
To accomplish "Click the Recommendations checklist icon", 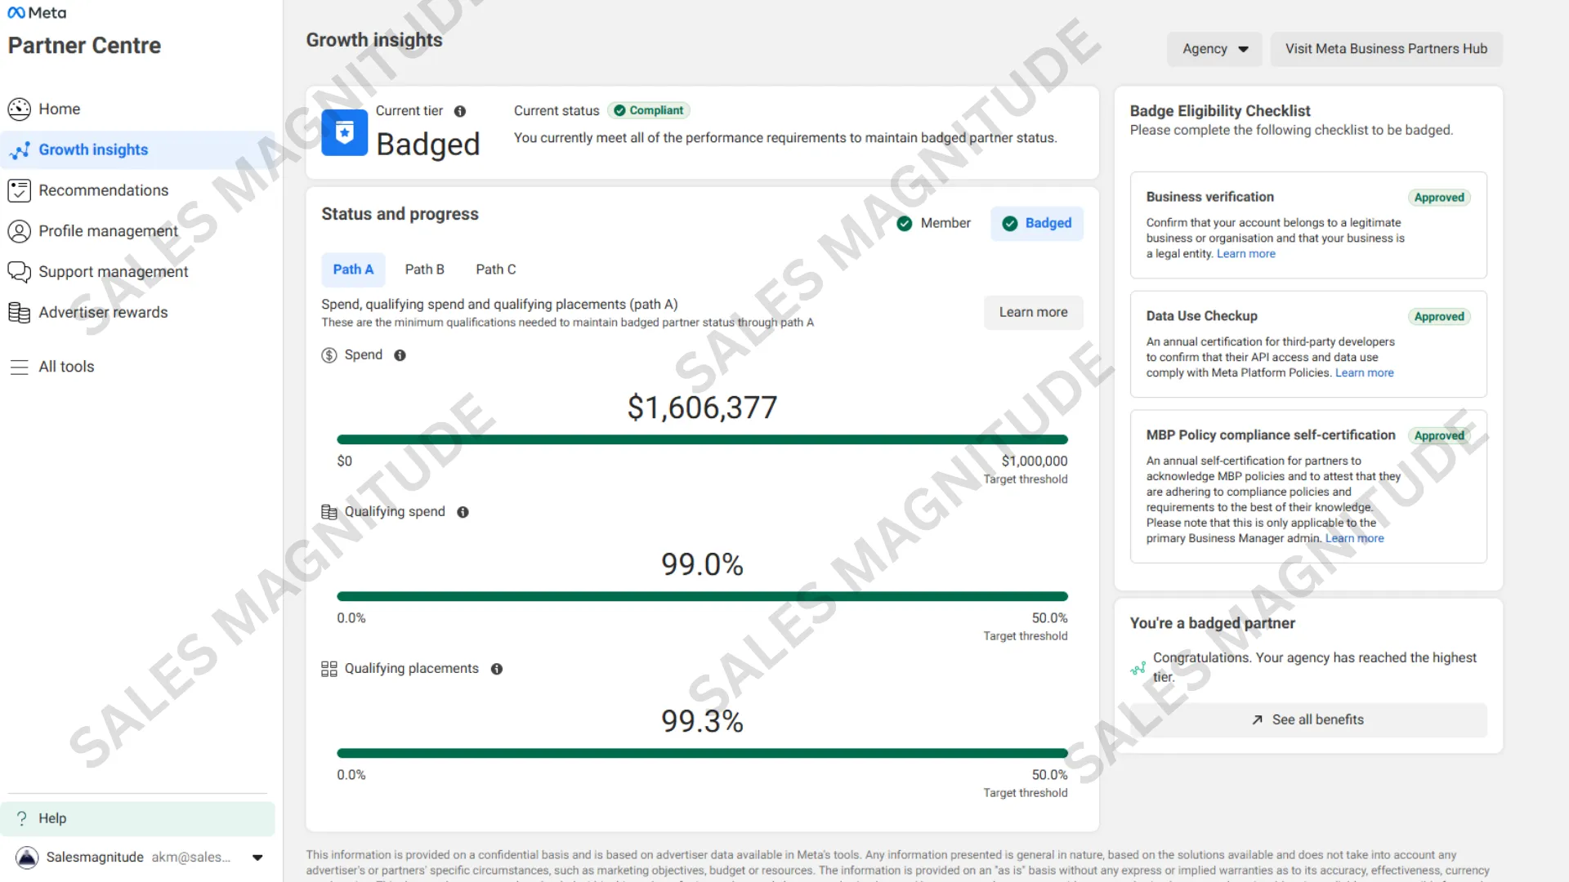I will pos(19,190).
